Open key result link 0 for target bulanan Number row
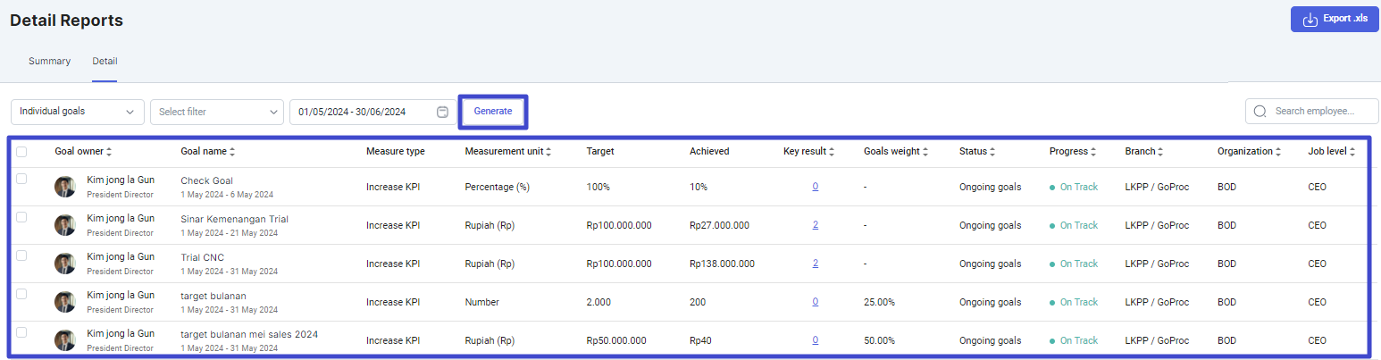The image size is (1381, 360). pos(816,302)
